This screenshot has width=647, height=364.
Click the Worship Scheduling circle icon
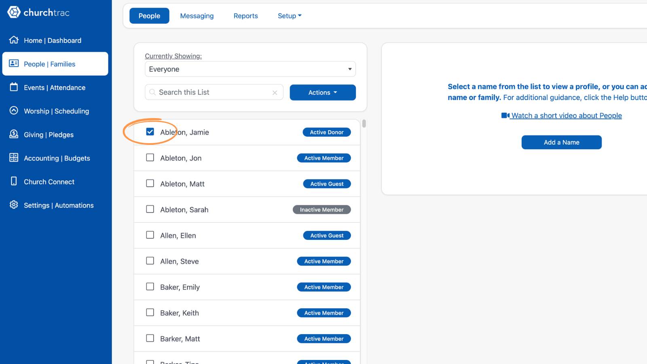14,110
